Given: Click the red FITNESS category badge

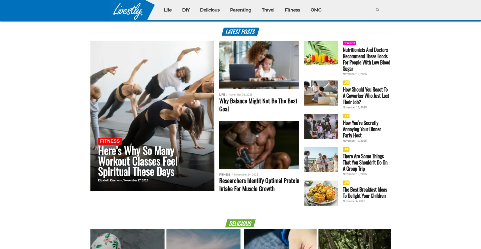Looking at the screenshot, I should (110, 141).
